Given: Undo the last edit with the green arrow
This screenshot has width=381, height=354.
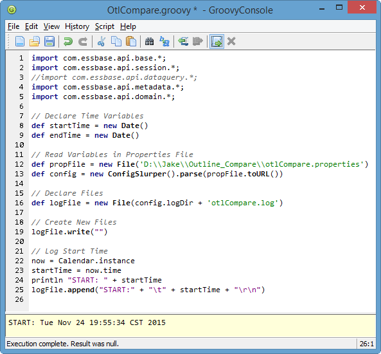Looking at the screenshot, I should coord(68,41).
